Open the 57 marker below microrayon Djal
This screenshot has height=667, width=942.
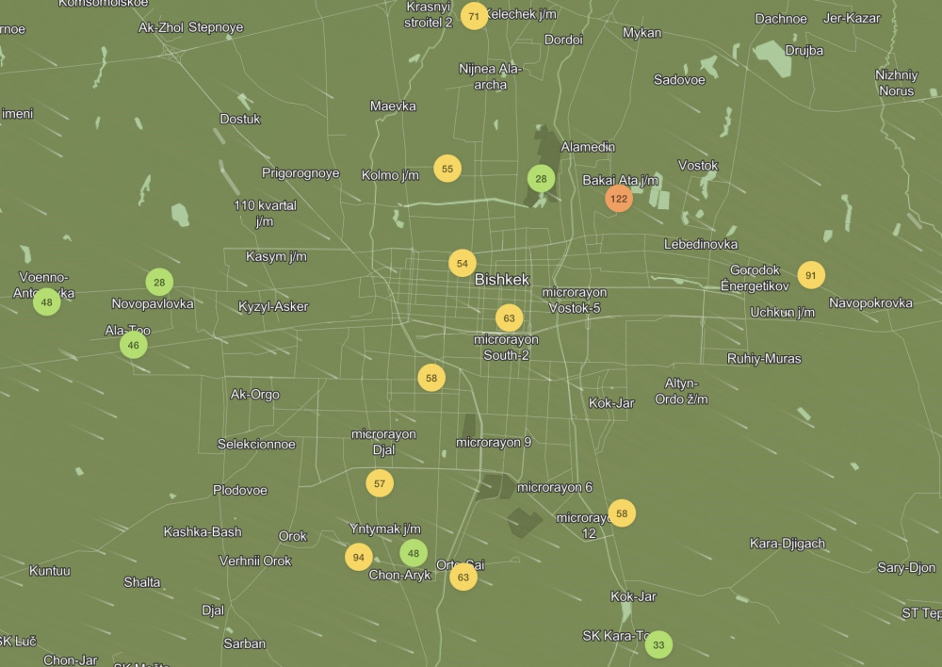pos(380,483)
